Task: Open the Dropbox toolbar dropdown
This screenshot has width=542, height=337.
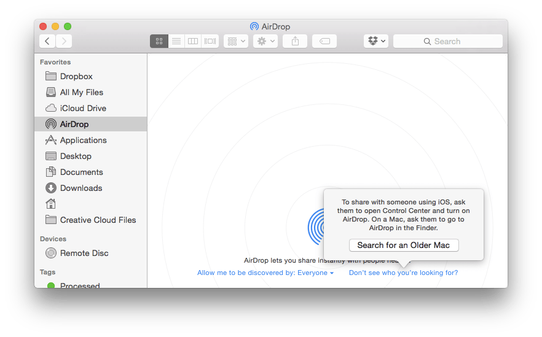Action: point(376,41)
